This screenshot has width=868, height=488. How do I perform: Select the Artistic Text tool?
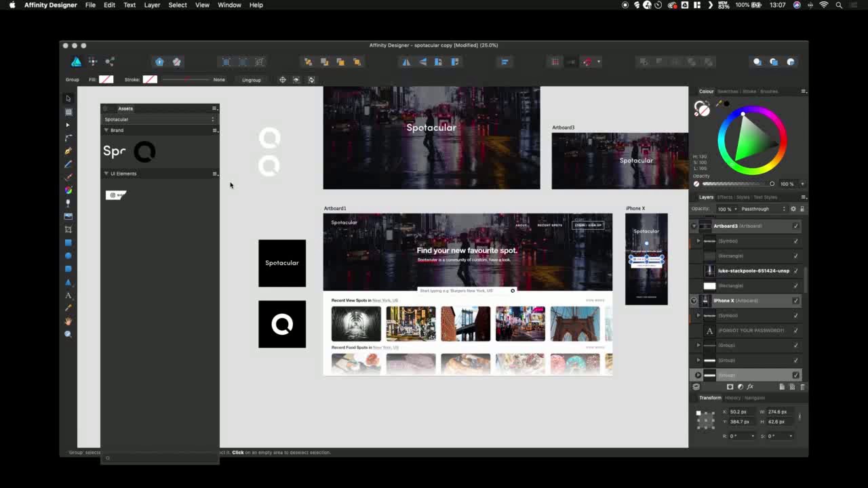click(x=68, y=296)
